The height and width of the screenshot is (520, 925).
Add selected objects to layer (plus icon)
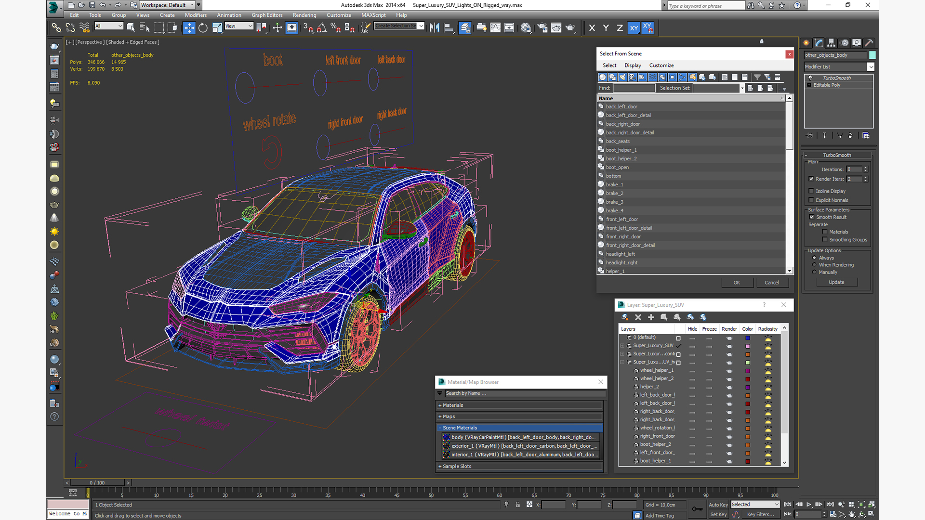(x=651, y=317)
